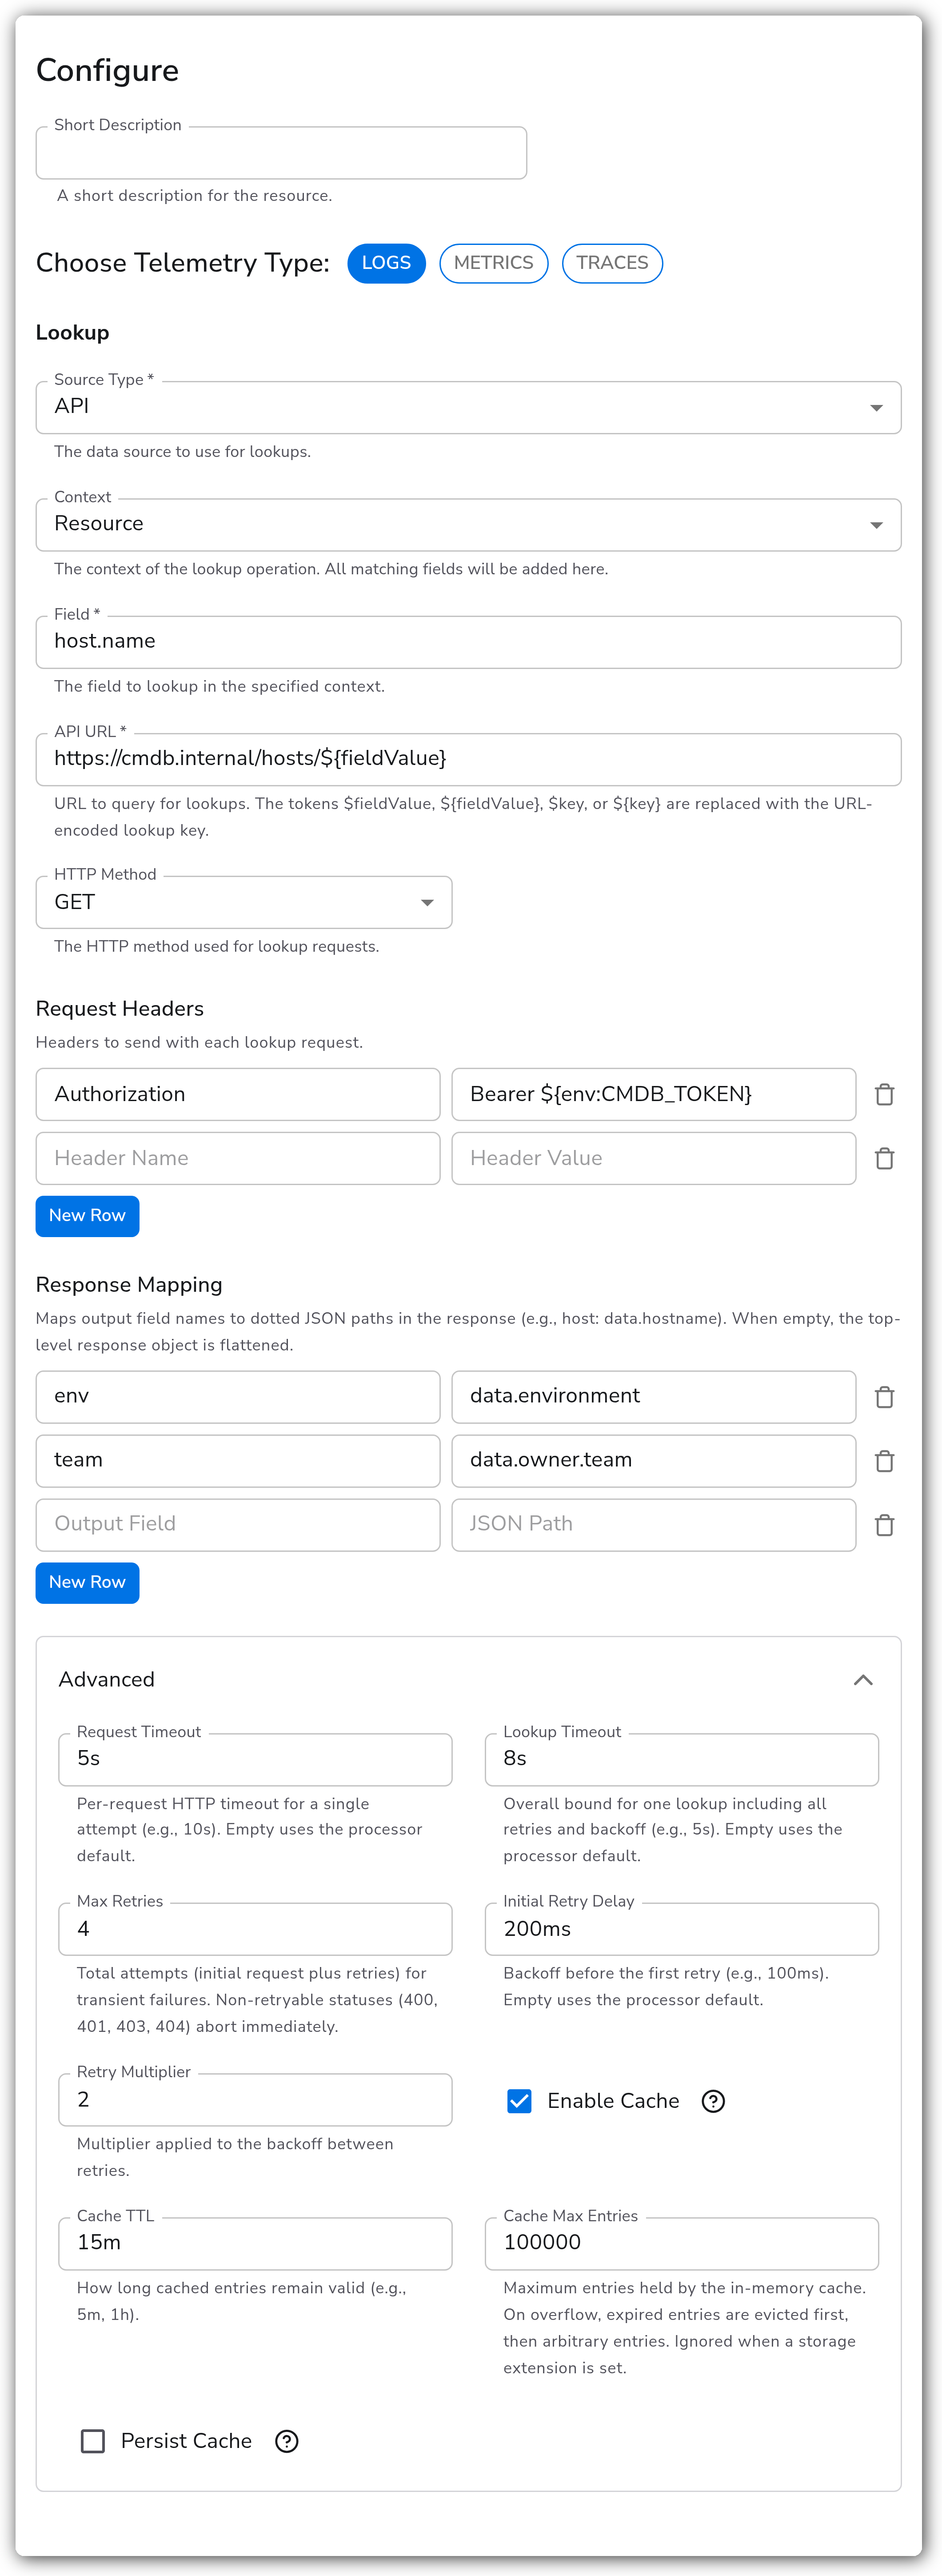Open help icon next to Enable Cache
The width and height of the screenshot is (942, 2576).
(x=713, y=2101)
